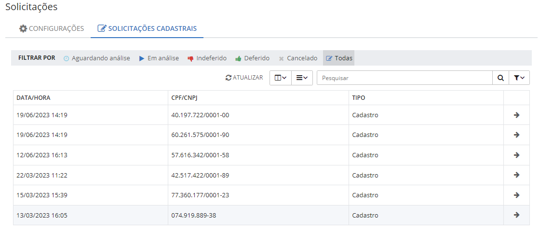540x232 pixels.
Task: Click the Solicitações page title
Action: click(x=31, y=7)
